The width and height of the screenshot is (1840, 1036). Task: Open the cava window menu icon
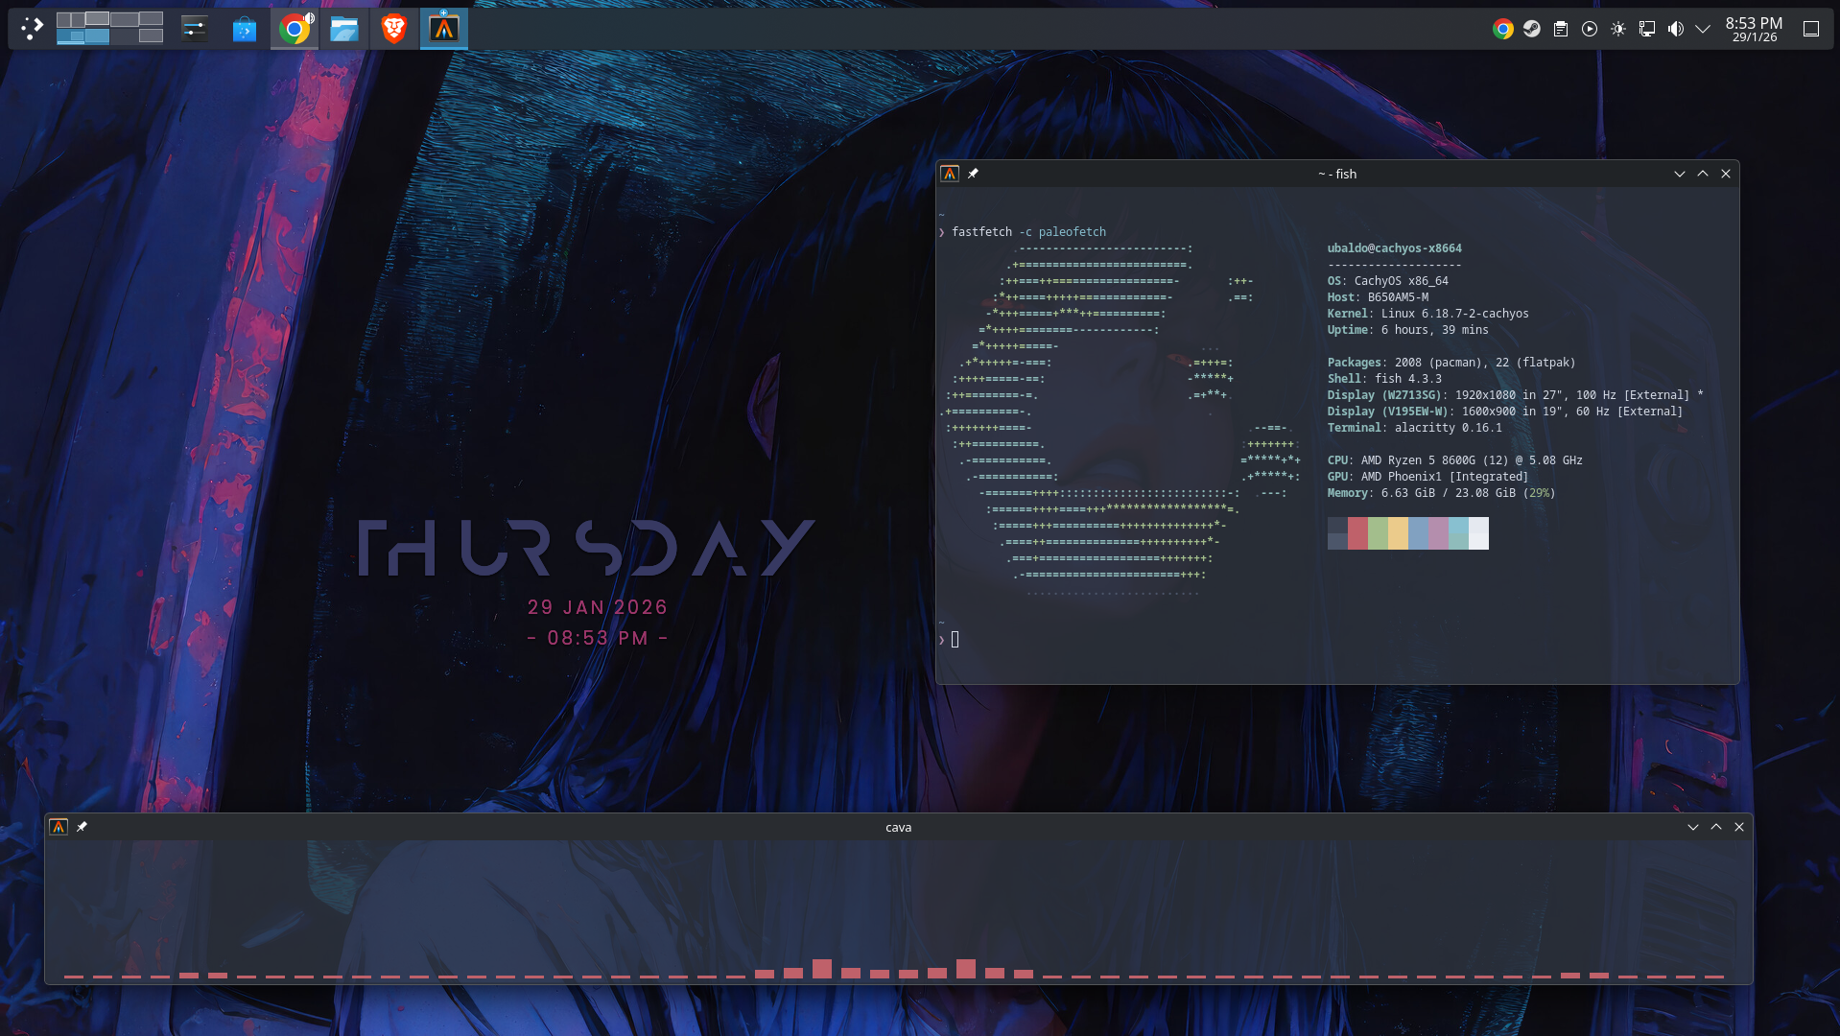59,827
